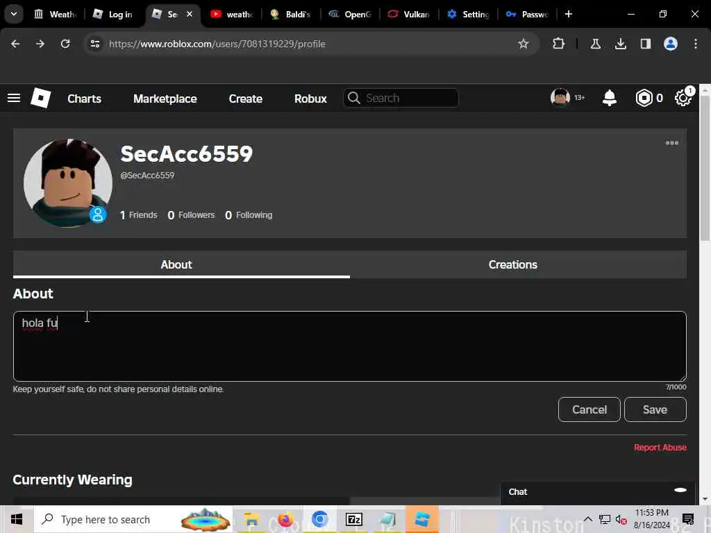Viewport: 711px width, 533px height.
Task: Open Firefox from the taskbar
Action: [285, 519]
